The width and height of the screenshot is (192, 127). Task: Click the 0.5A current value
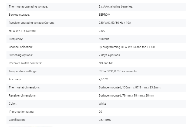click(102, 31)
